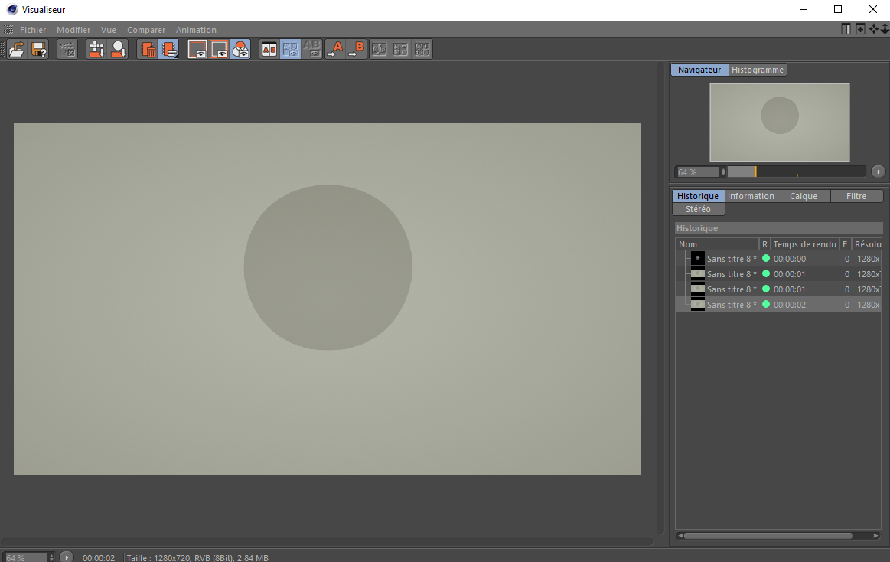Click the Set as B icon
Viewport: 890px width, 562px height.
tap(357, 50)
